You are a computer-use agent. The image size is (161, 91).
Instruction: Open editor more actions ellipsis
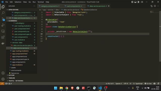pos(158,6)
